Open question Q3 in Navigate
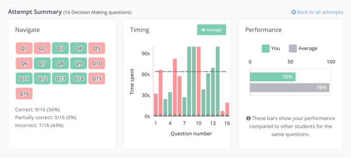The width and height of the screenshot is (351, 158). (x=61, y=48)
